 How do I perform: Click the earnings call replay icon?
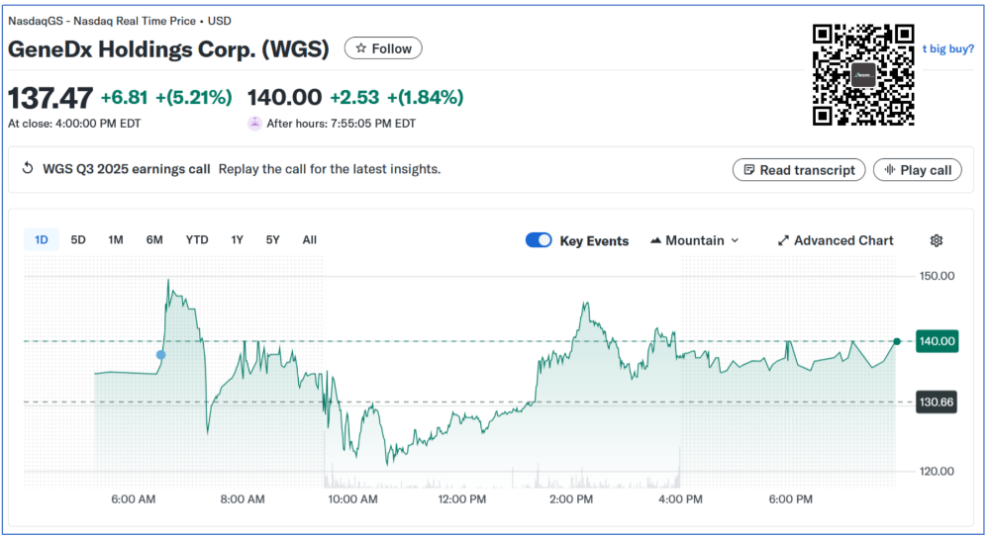(28, 169)
